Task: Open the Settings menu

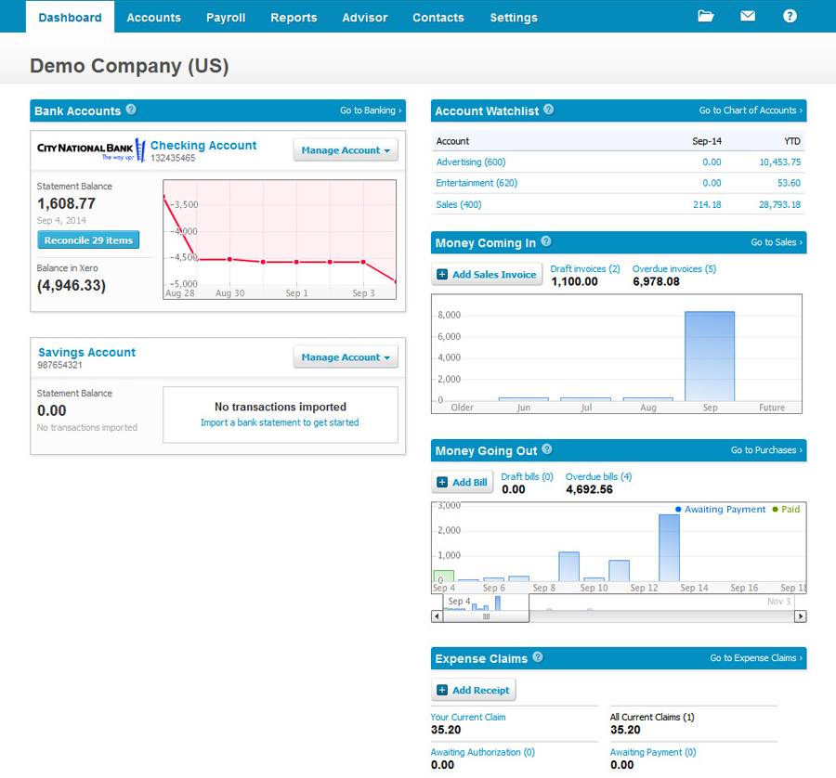Action: tap(514, 17)
